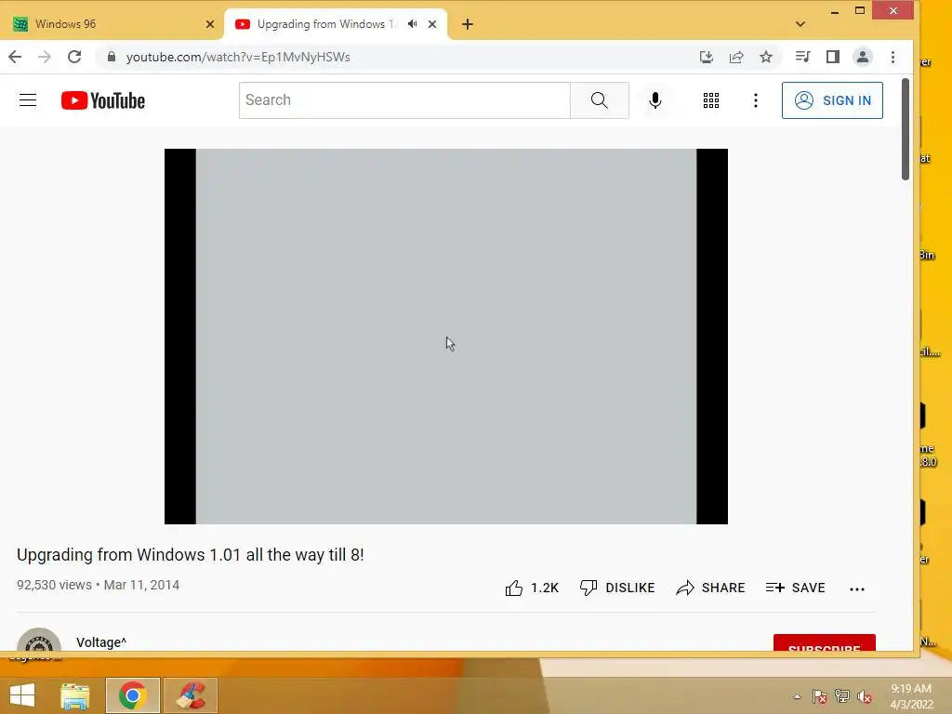The image size is (952, 714).
Task: Open the Windows Start button
Action: click(x=22, y=695)
